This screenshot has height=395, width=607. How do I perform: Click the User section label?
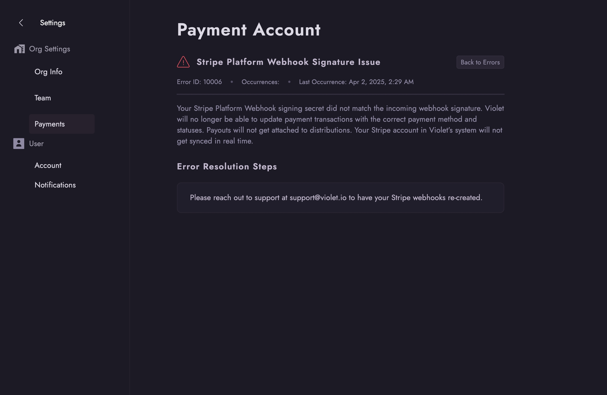click(36, 144)
